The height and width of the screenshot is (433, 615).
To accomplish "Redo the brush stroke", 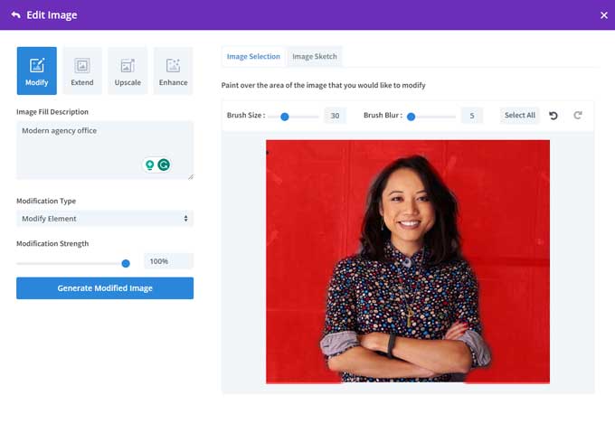I will click(x=578, y=115).
